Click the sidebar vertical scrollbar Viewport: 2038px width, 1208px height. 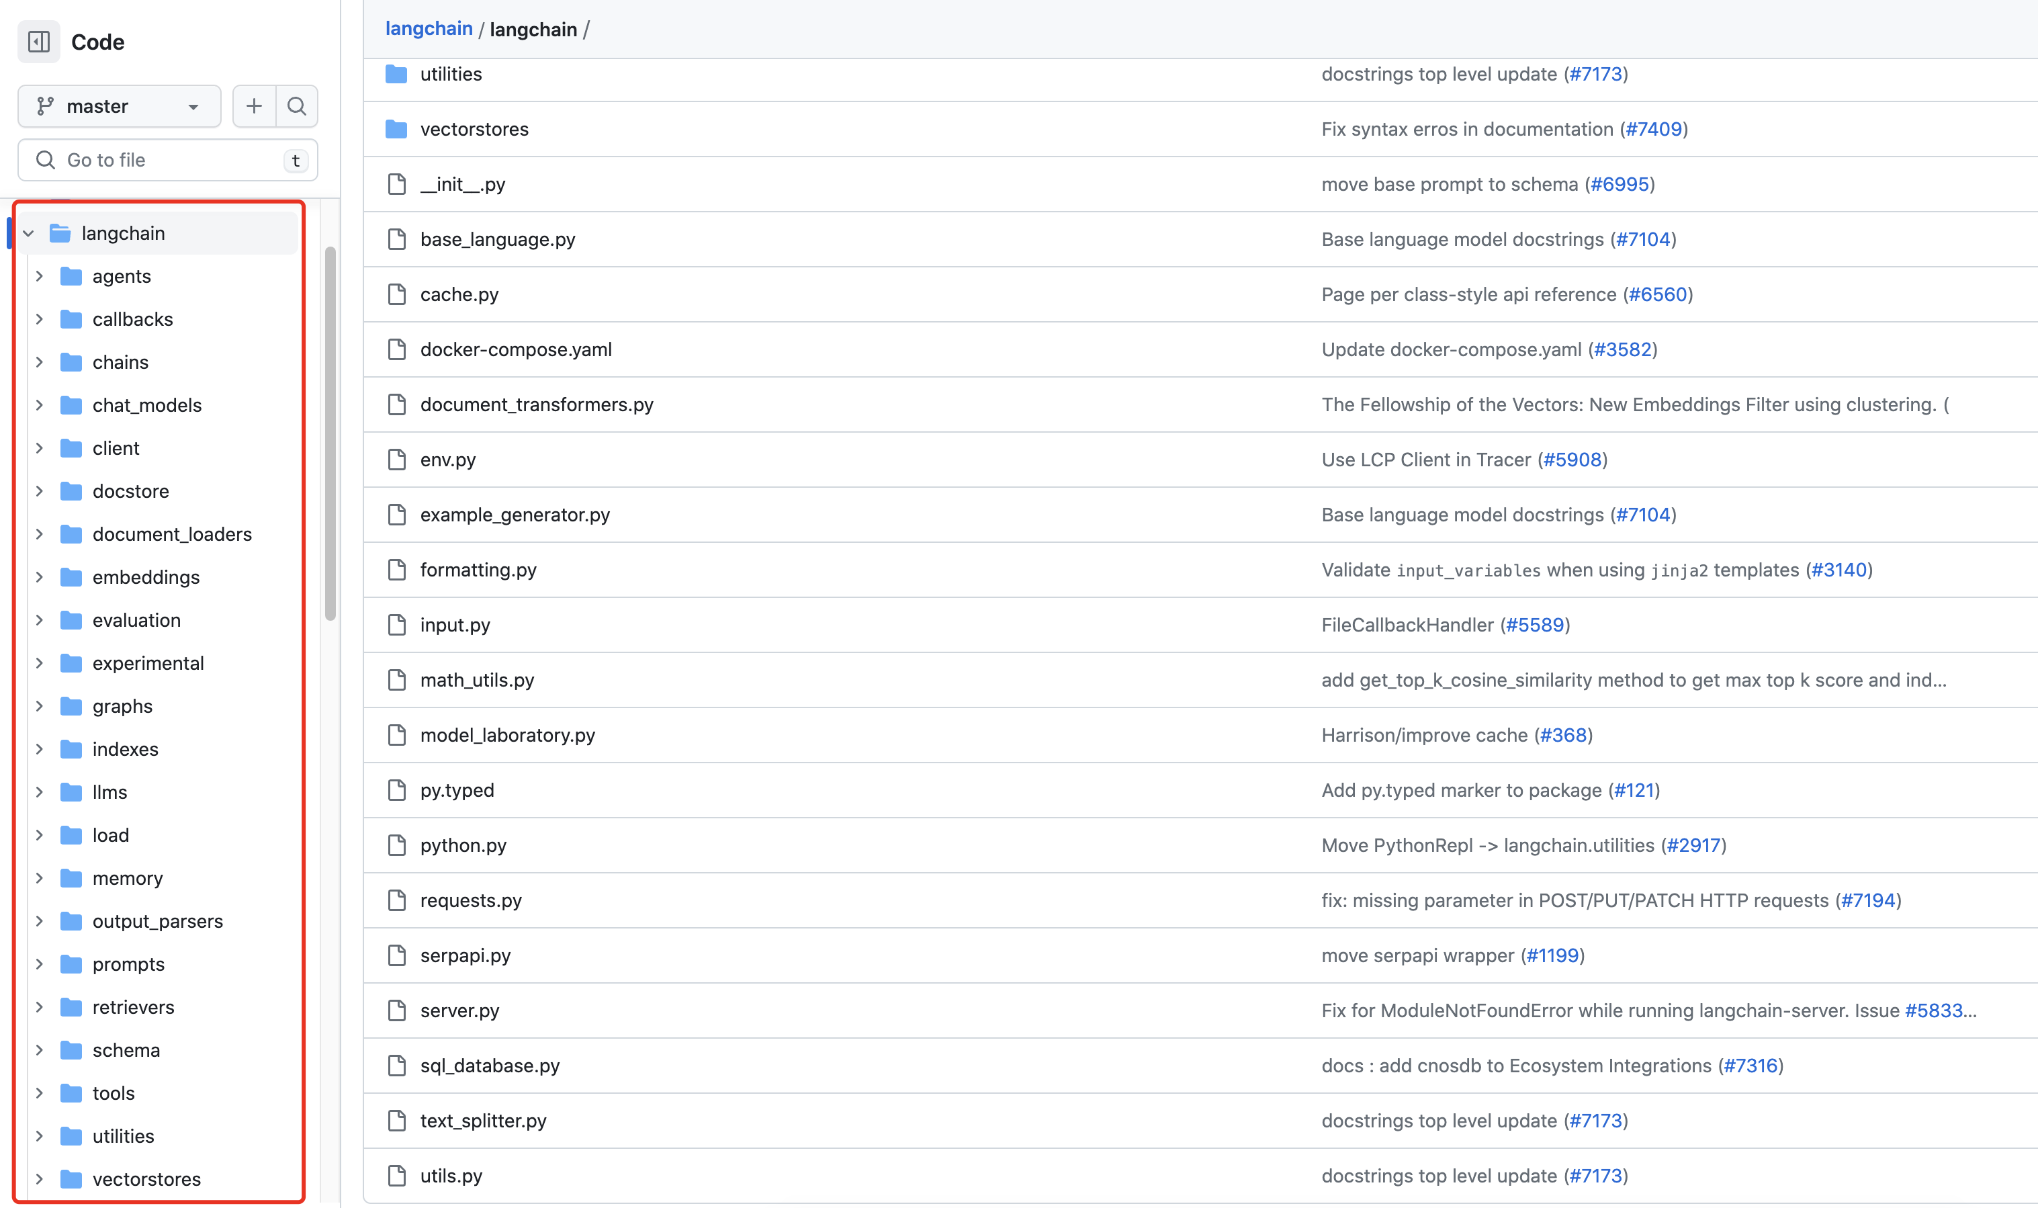click(330, 433)
